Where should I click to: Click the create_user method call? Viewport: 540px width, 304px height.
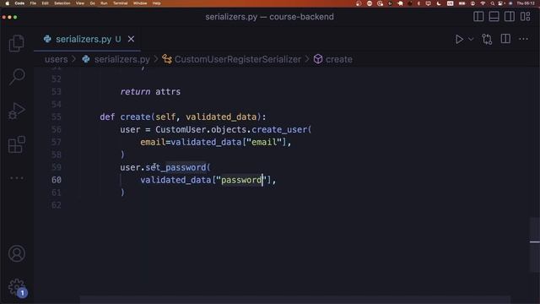pos(279,129)
